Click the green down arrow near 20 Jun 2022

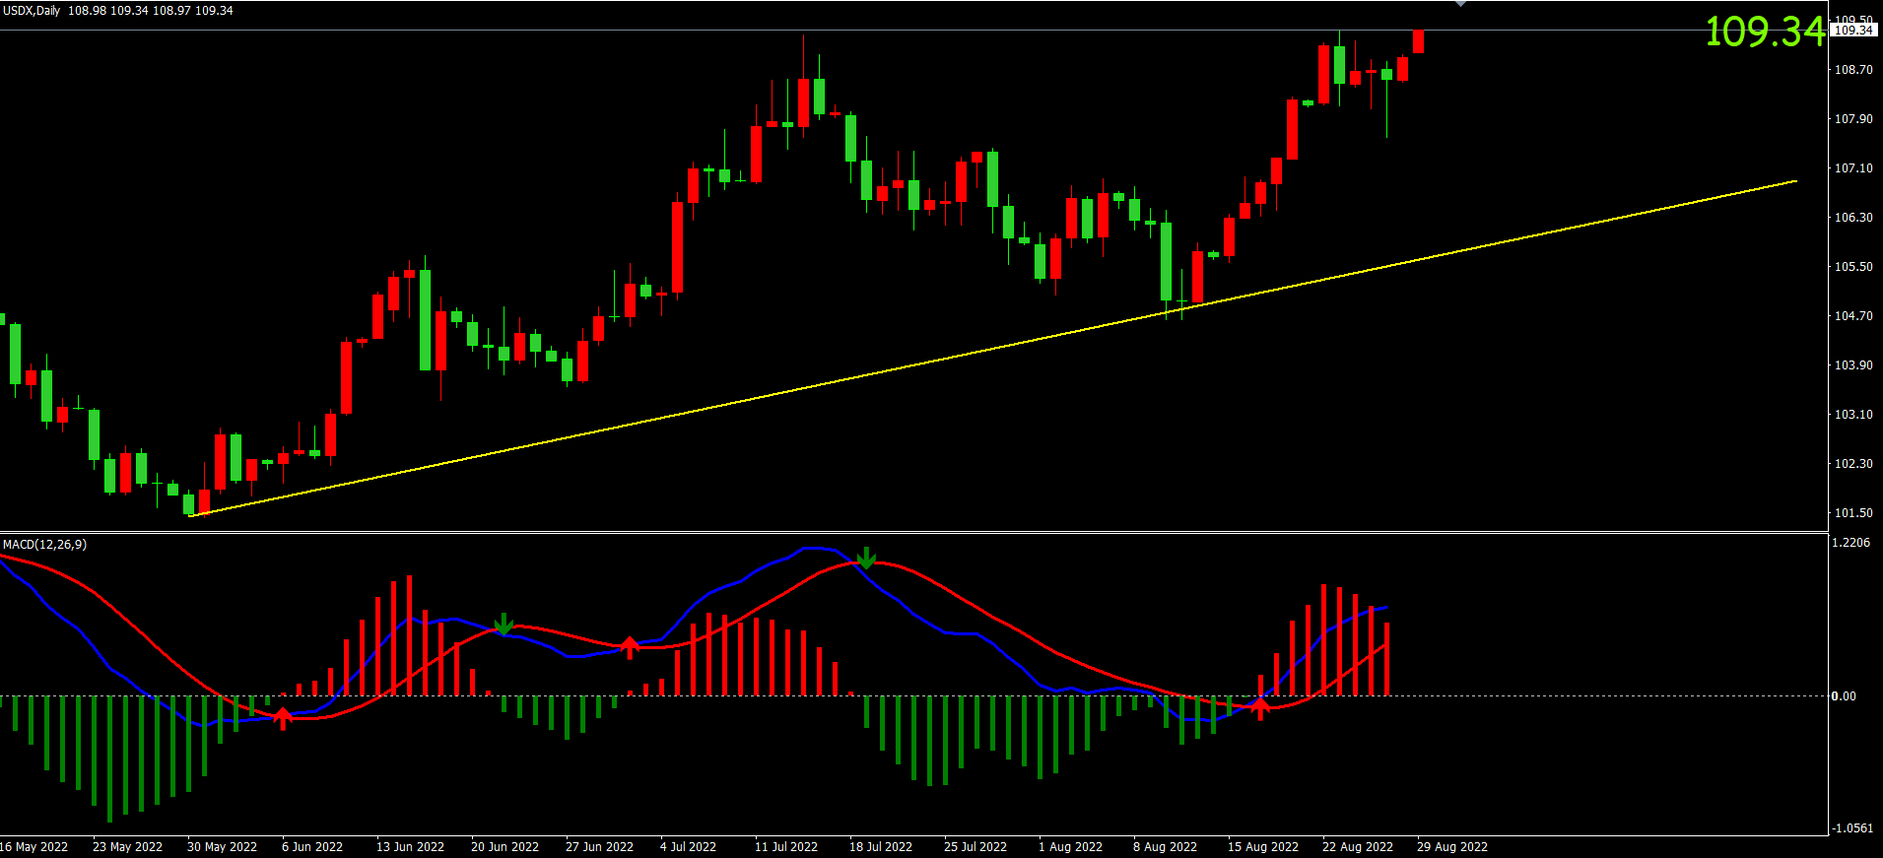tap(504, 625)
